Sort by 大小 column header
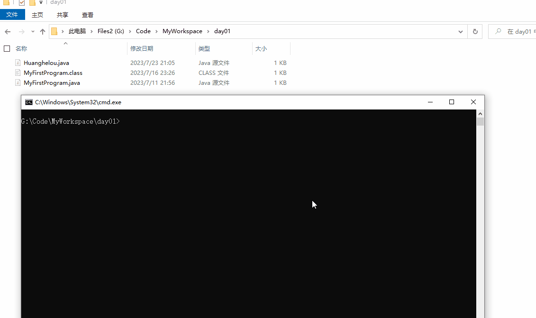 [261, 48]
